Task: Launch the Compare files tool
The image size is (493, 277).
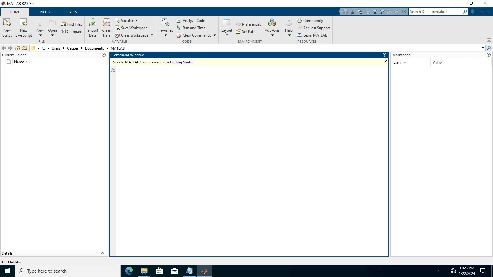Action: pos(71,31)
